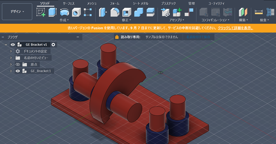
Task: Click the Configuration Table icon
Action: click(x=216, y=12)
